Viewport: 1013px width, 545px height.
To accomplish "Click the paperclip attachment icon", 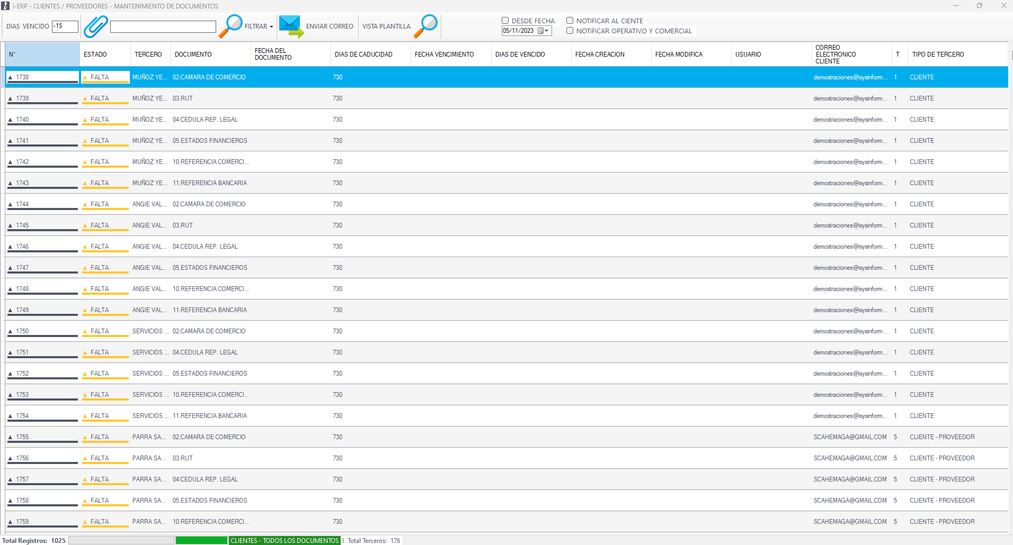I will click(x=95, y=26).
